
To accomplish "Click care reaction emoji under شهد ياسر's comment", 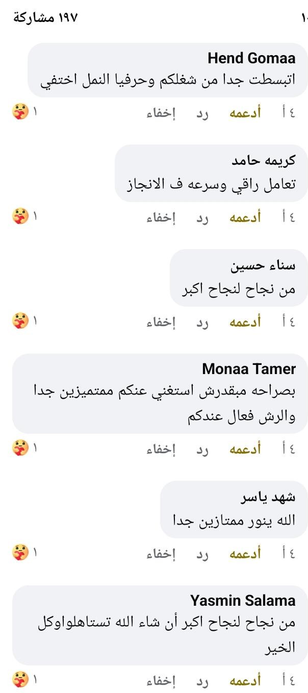I will [20, 553].
